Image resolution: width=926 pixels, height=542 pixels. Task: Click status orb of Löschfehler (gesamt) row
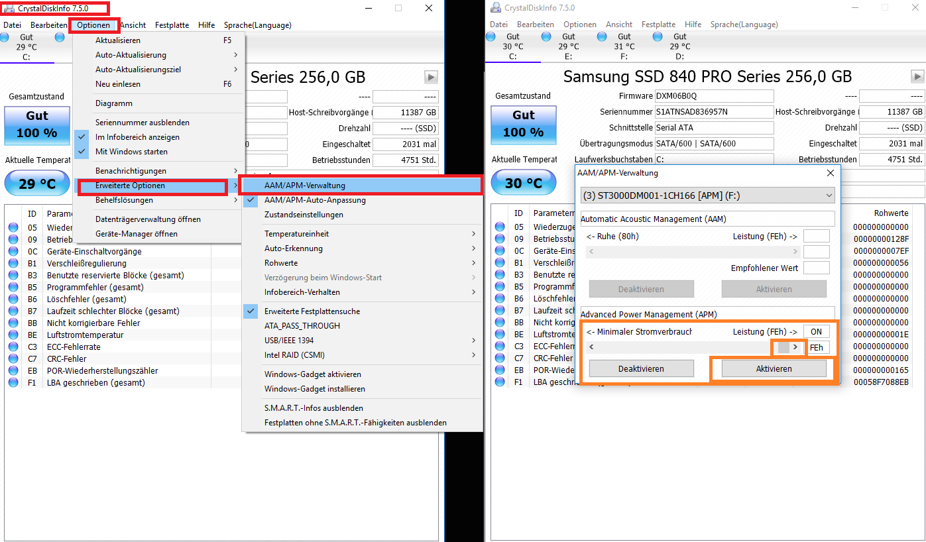[x=13, y=299]
